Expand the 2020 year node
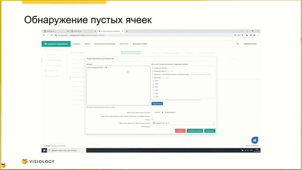 (x=154, y=84)
